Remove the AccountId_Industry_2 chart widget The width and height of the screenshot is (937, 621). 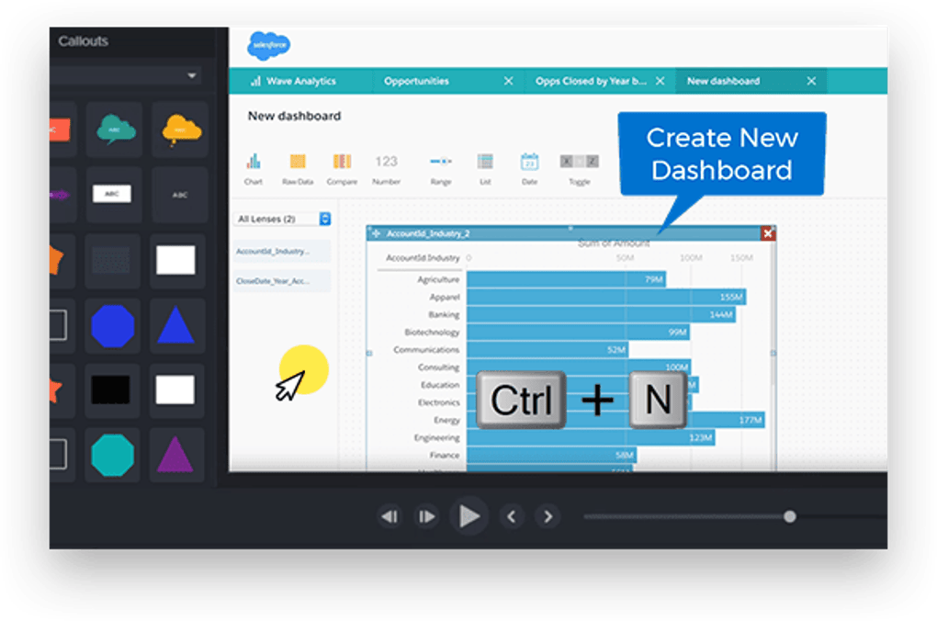click(x=769, y=233)
